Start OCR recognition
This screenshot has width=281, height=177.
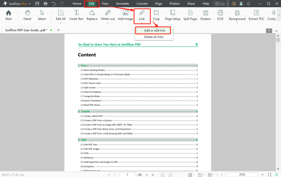coord(220,15)
